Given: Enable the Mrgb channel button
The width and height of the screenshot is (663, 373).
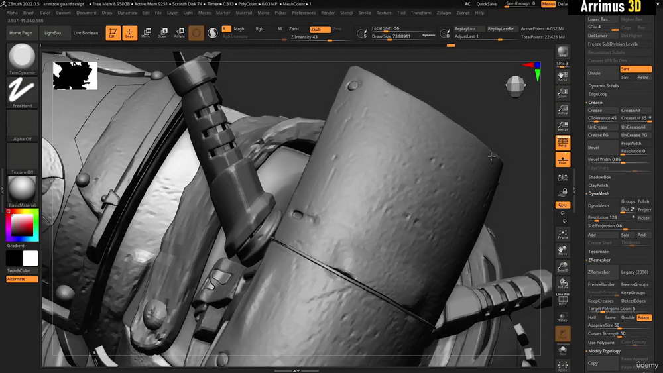Looking at the screenshot, I should click(239, 29).
